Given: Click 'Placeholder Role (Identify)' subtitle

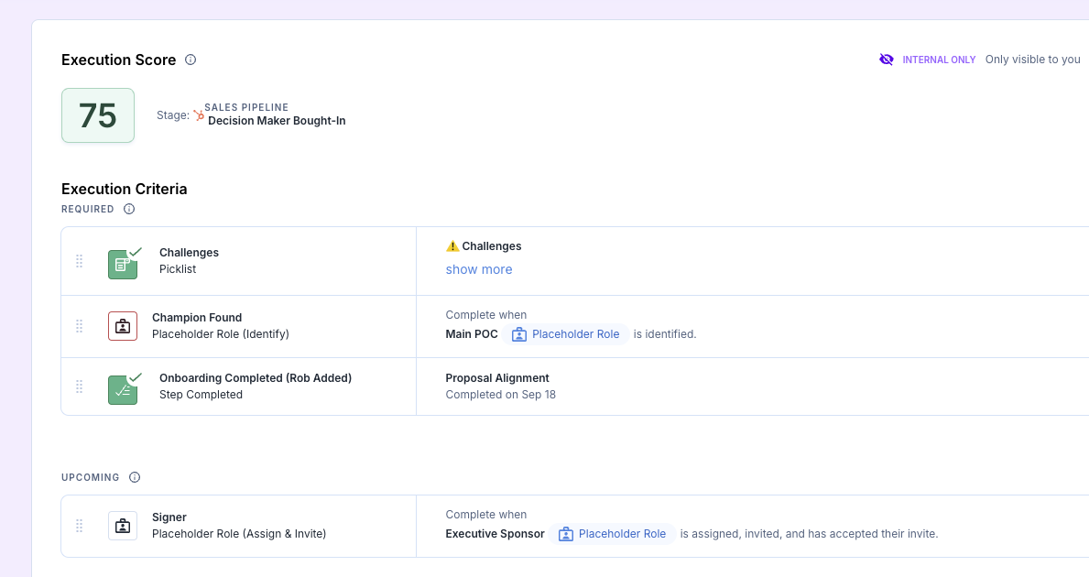Looking at the screenshot, I should [221, 334].
